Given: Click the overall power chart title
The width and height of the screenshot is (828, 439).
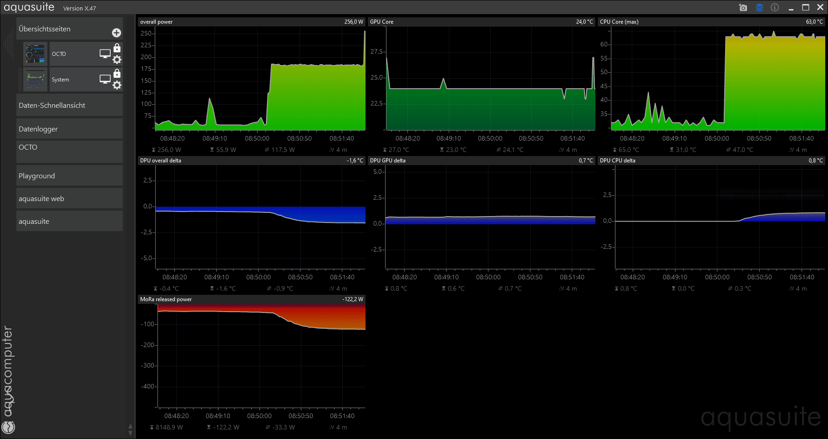Looking at the screenshot, I should pyautogui.click(x=156, y=22).
